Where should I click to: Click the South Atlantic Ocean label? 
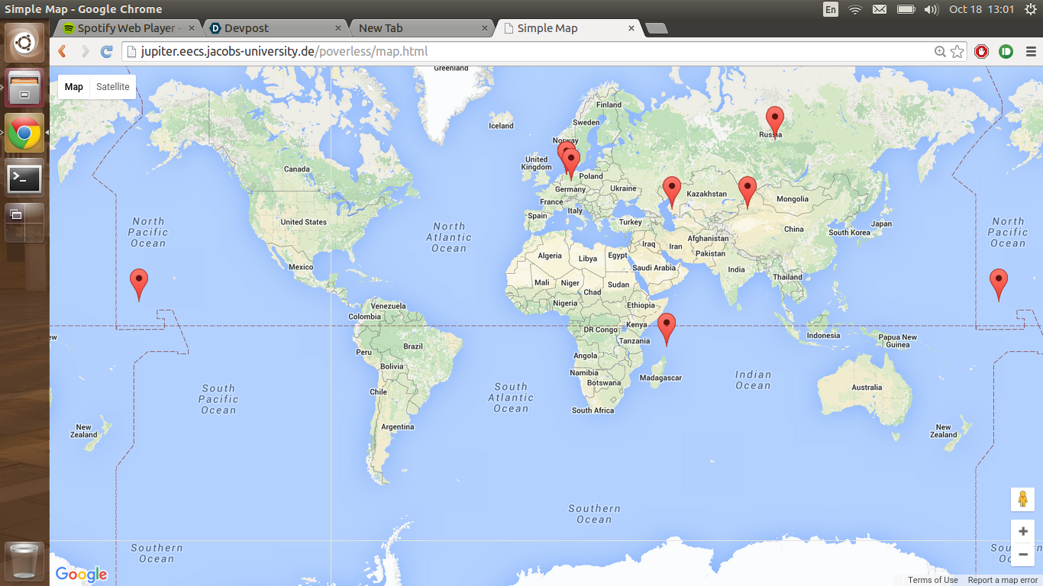tap(511, 398)
